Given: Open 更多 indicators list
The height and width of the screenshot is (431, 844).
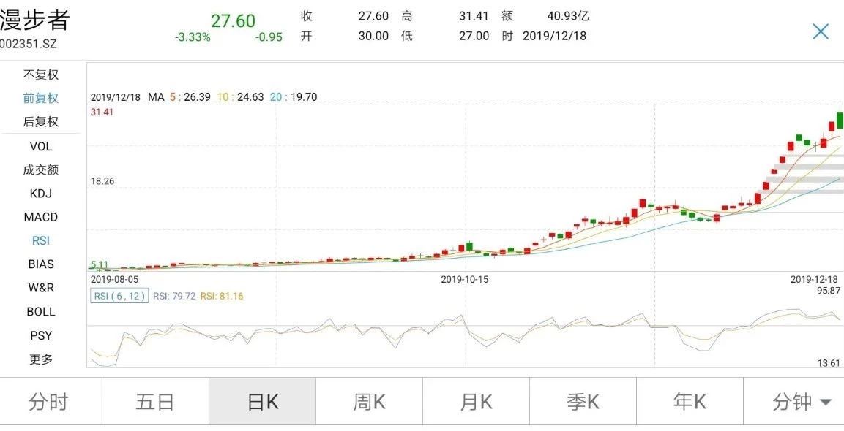Looking at the screenshot, I should [x=41, y=359].
